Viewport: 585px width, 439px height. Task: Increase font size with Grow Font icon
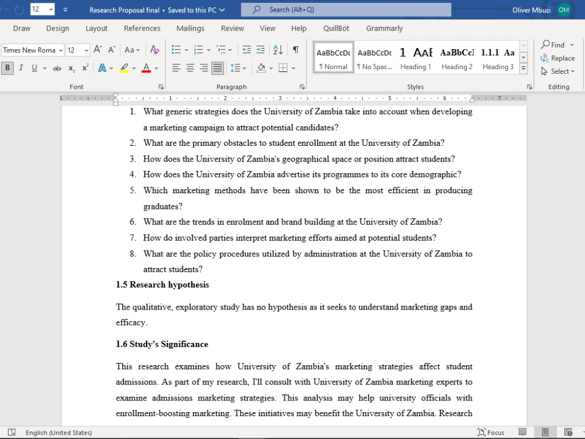[98, 50]
